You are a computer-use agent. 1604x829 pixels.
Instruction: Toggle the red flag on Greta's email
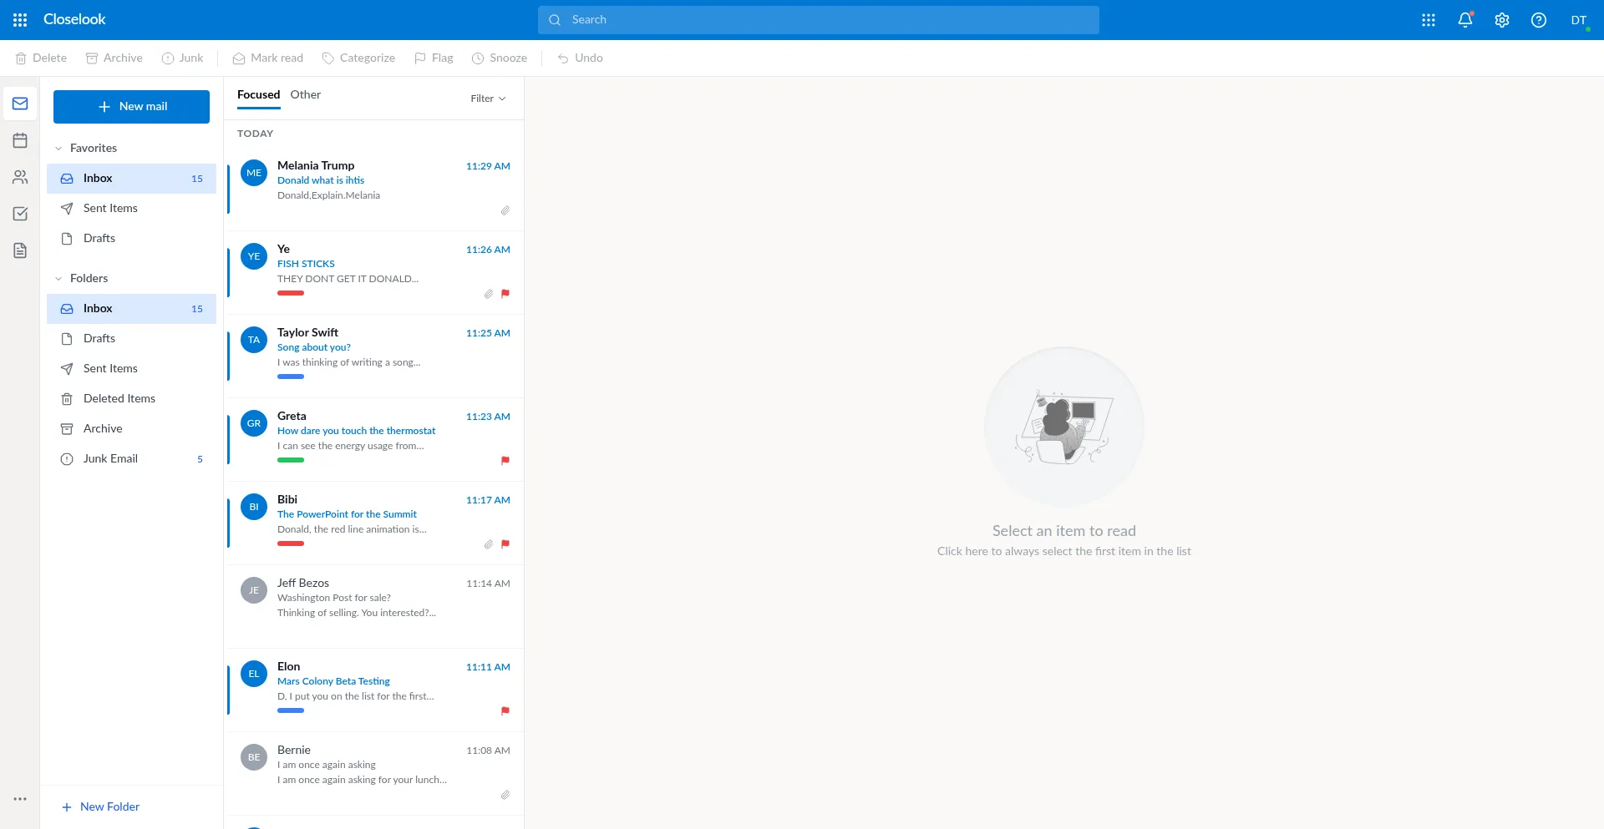point(505,461)
